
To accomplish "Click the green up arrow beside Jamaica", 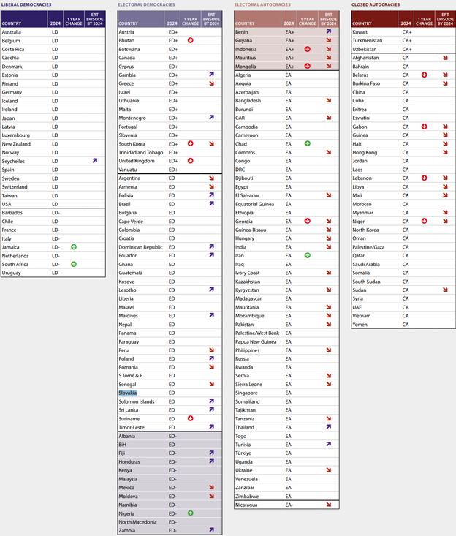I will [x=73, y=247].
